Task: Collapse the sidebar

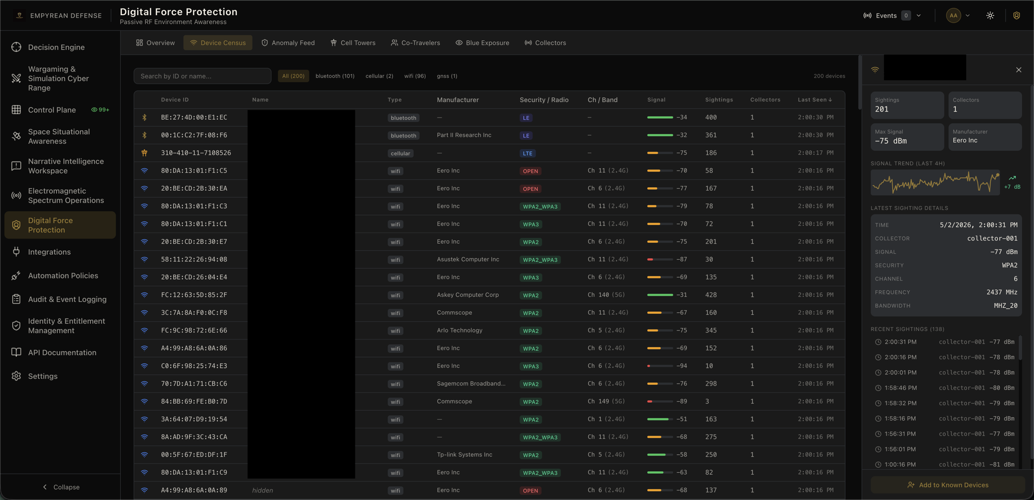Action: click(61, 487)
